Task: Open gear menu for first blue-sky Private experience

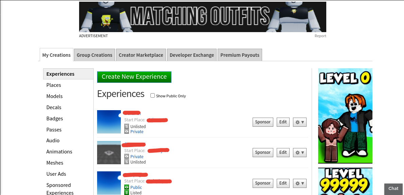Action: tap(300, 122)
